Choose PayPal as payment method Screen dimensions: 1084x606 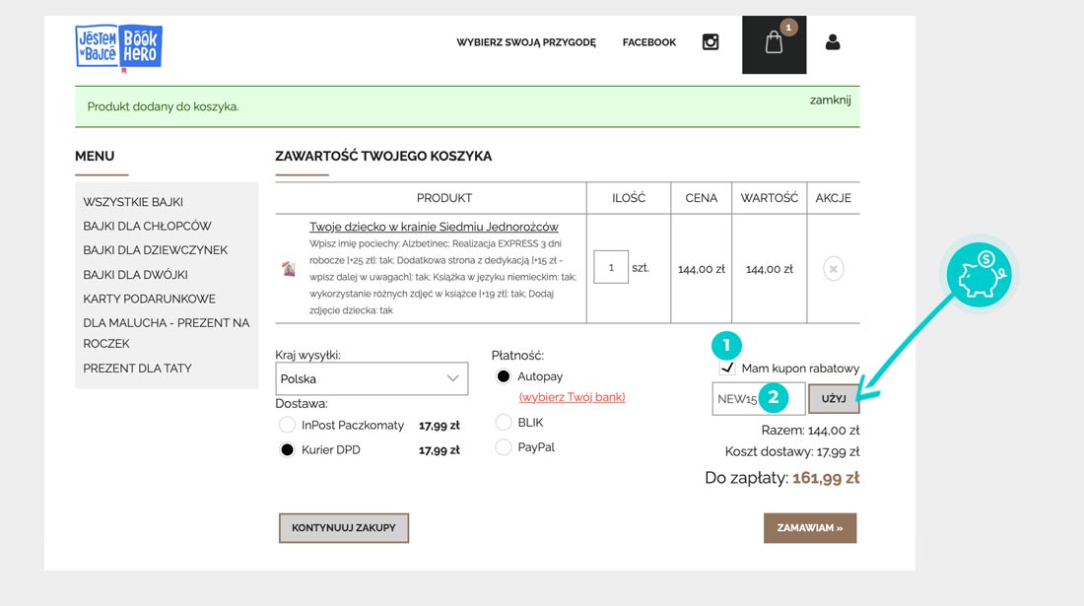pyautogui.click(x=504, y=447)
